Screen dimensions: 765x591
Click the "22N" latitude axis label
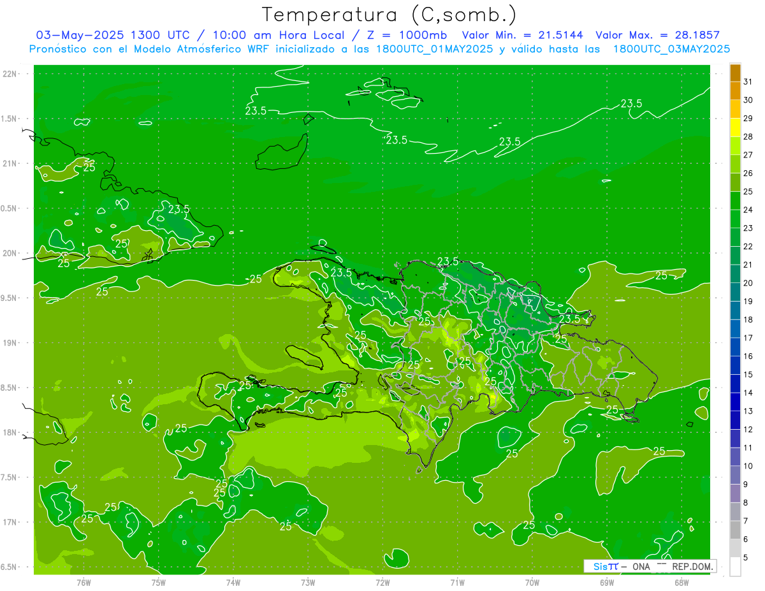[11, 74]
